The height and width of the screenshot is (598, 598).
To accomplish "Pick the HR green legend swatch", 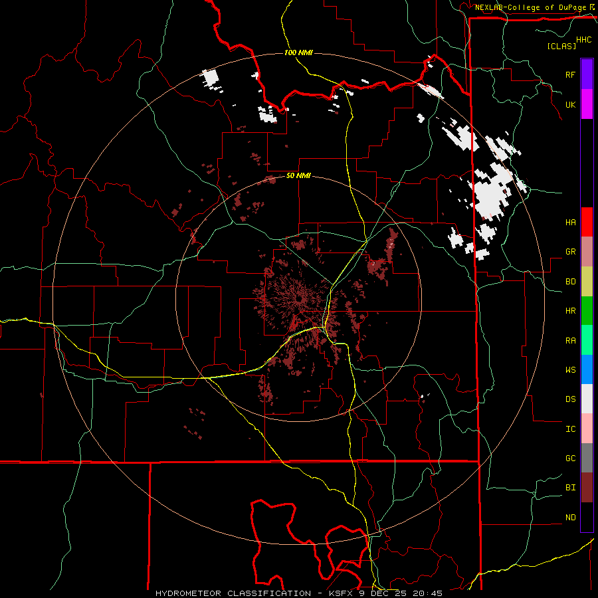I will coord(587,310).
